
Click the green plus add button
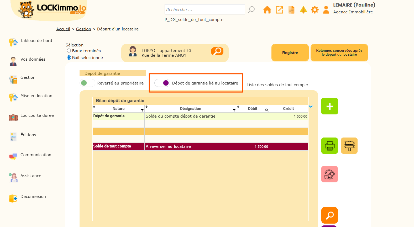click(x=329, y=106)
